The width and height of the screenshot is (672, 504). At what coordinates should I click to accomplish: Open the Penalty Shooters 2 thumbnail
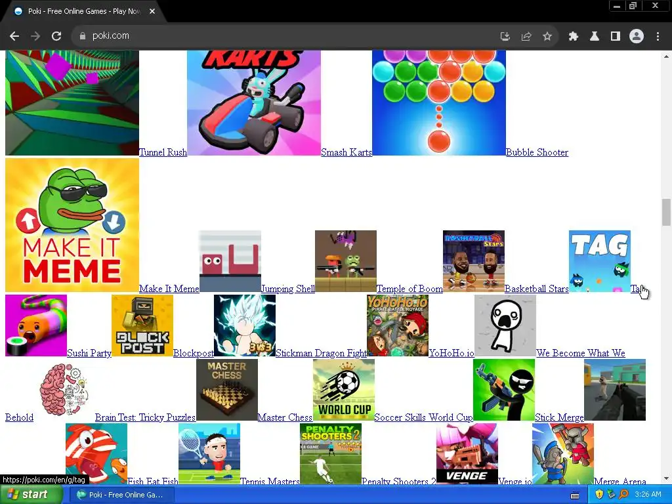[x=331, y=454]
